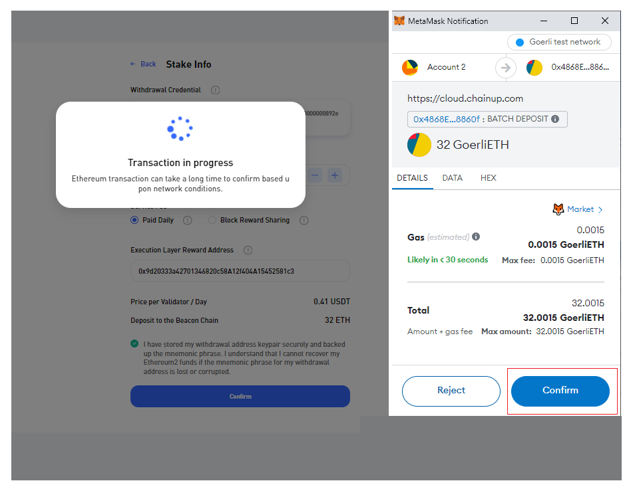
Task: Go back using the Back link
Action: (143, 64)
